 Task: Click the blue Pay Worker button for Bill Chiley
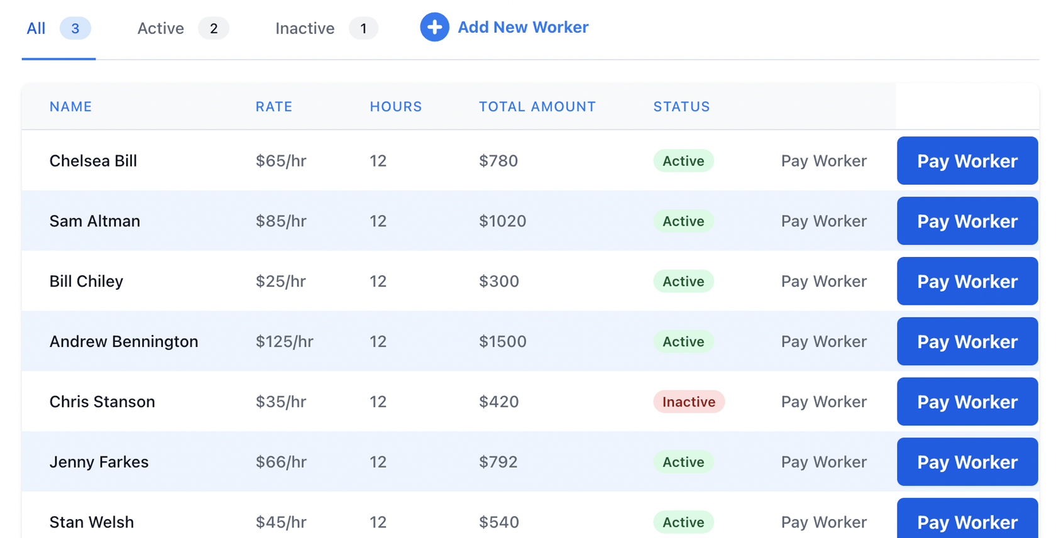967,282
